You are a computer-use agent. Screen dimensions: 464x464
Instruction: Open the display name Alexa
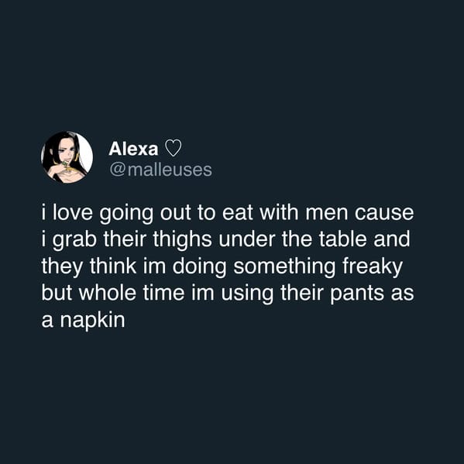[133, 149]
